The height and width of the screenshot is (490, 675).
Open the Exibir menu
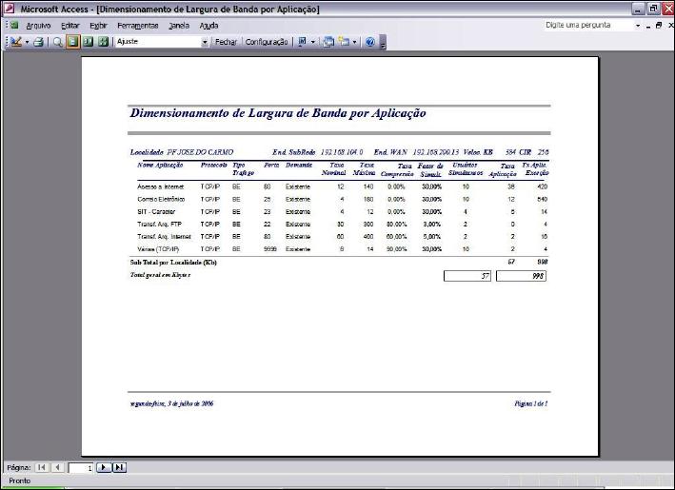coord(98,26)
